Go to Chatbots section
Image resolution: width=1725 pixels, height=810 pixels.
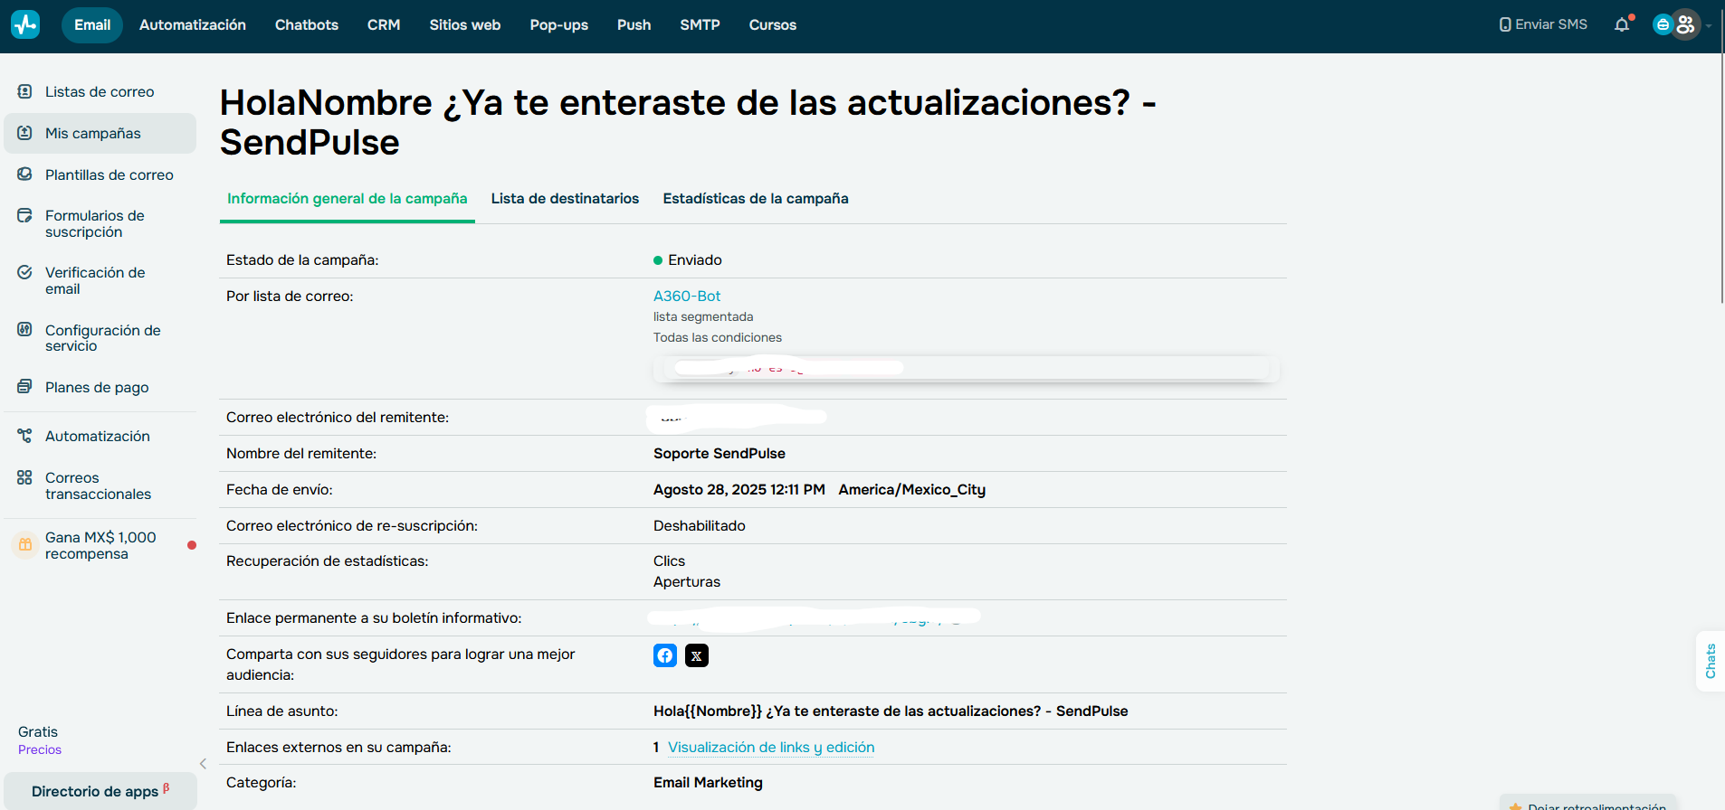(307, 24)
